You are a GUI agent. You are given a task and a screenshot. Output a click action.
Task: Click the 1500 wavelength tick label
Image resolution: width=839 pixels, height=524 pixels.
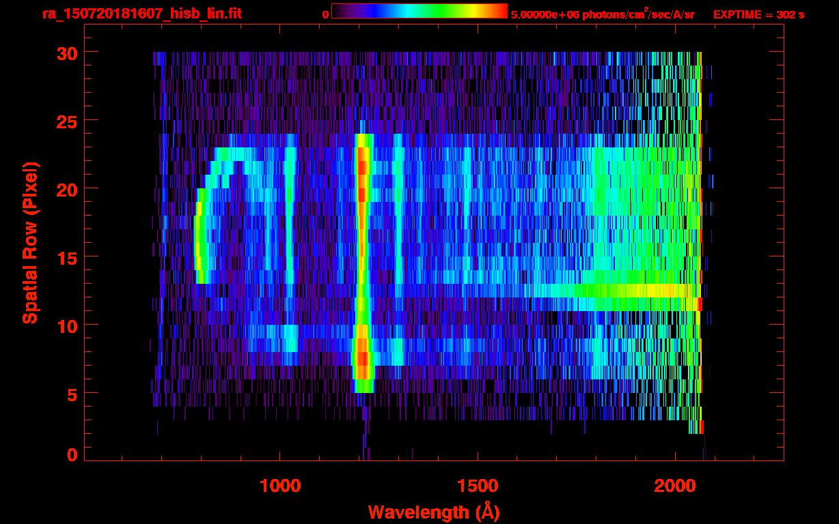point(477,486)
